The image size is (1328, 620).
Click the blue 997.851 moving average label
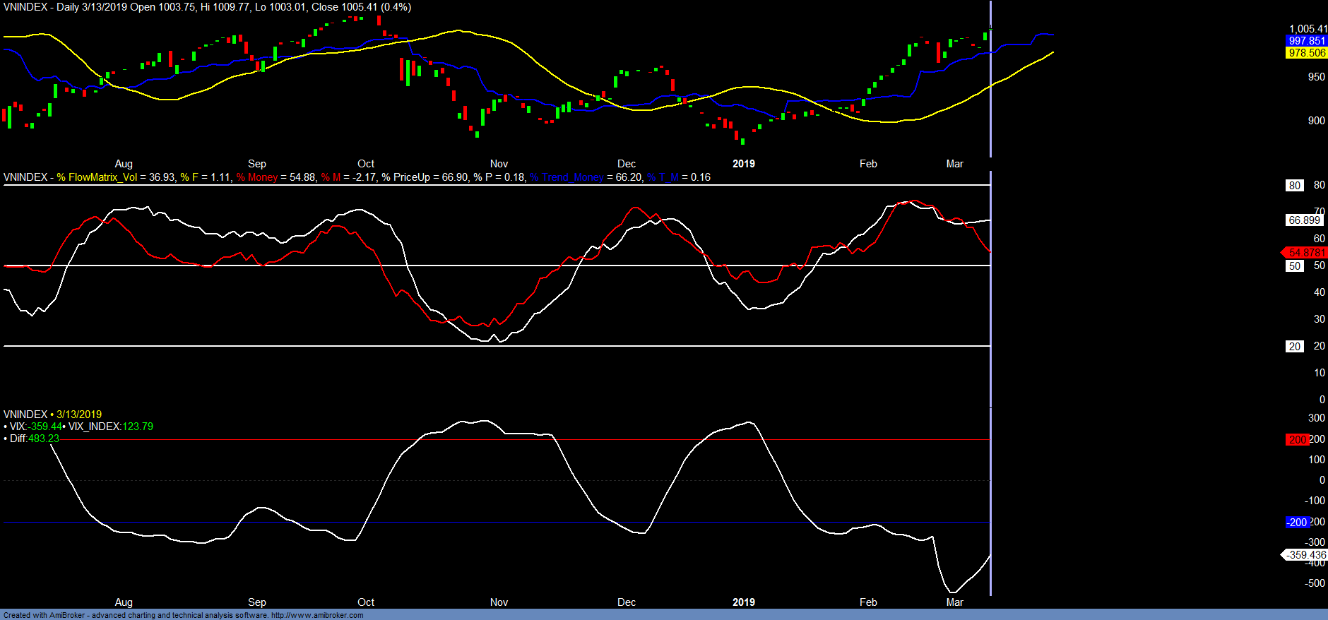(1306, 41)
